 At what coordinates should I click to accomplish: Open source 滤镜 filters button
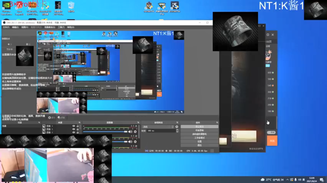61,118
